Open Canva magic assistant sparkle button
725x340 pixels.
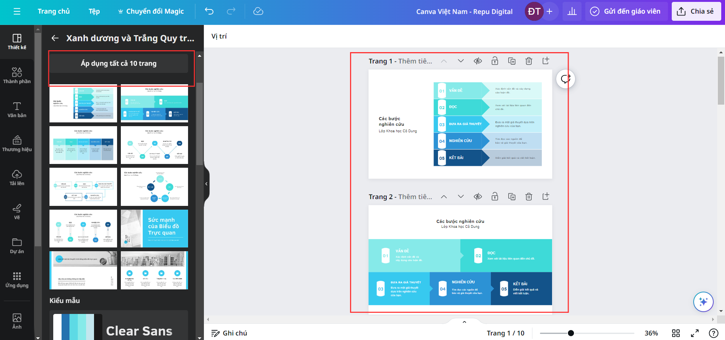pos(703,301)
